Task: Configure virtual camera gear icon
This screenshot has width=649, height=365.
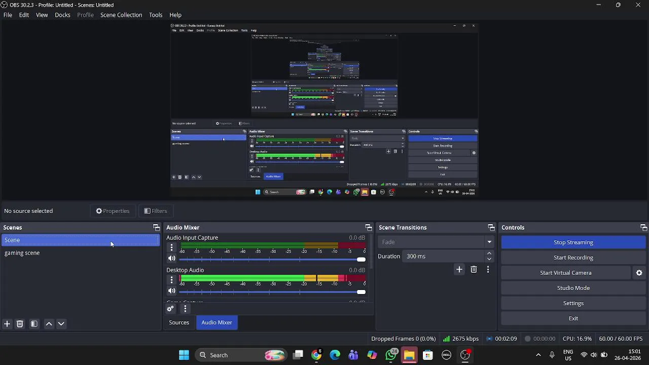Action: pyautogui.click(x=639, y=273)
